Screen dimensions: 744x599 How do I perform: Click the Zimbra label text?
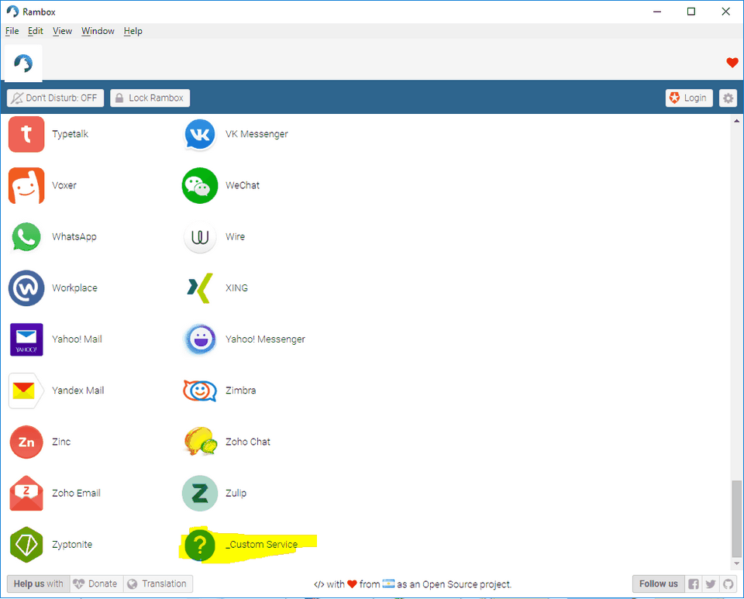[x=240, y=391]
